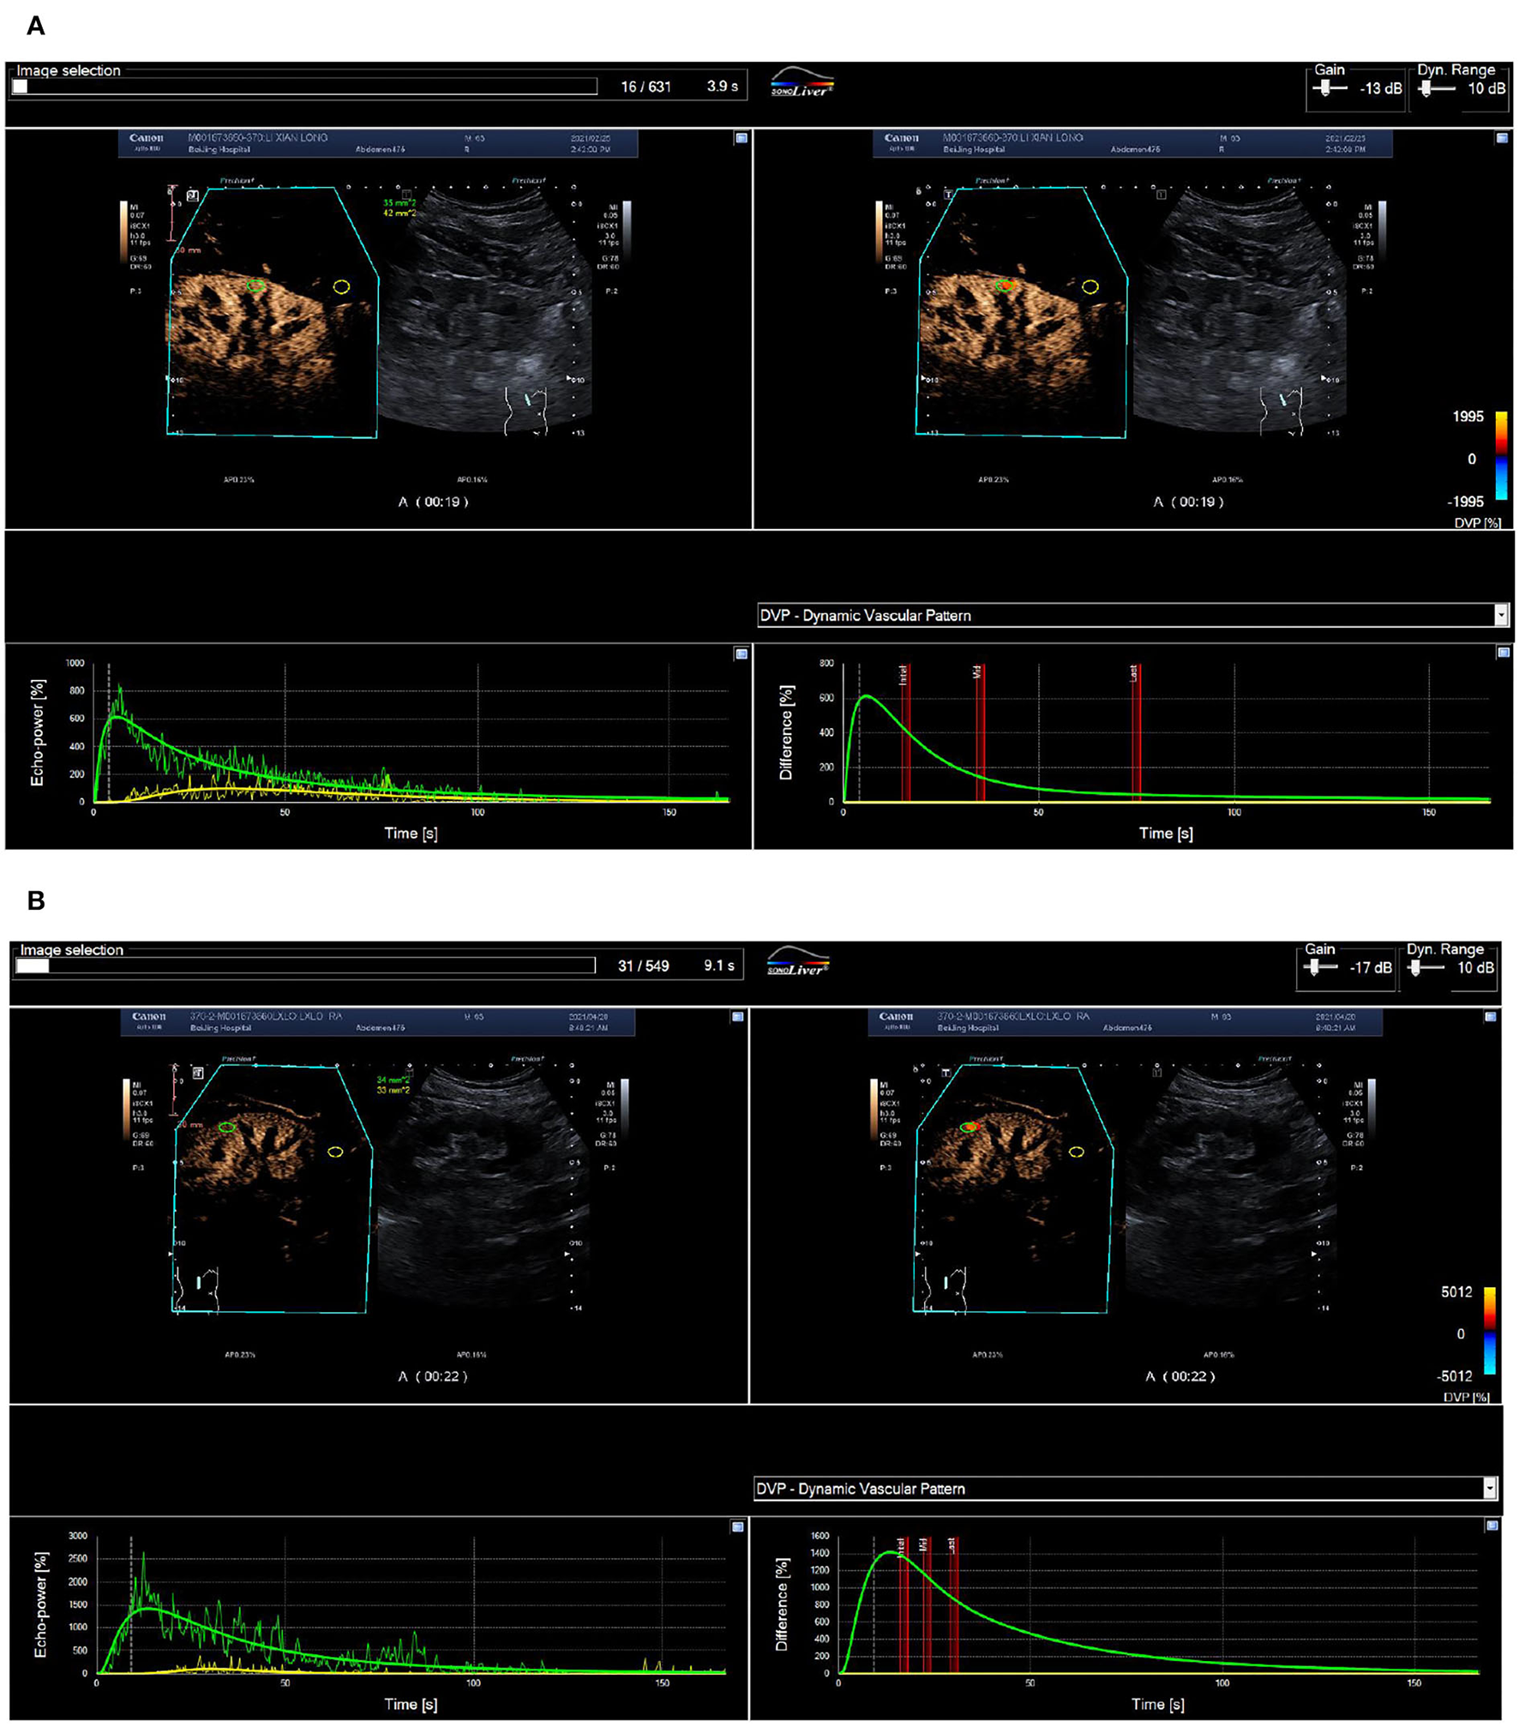This screenshot has height=1727, width=1519.
Task: Click the Image selection progress bar in panel B
Action: click(x=304, y=966)
